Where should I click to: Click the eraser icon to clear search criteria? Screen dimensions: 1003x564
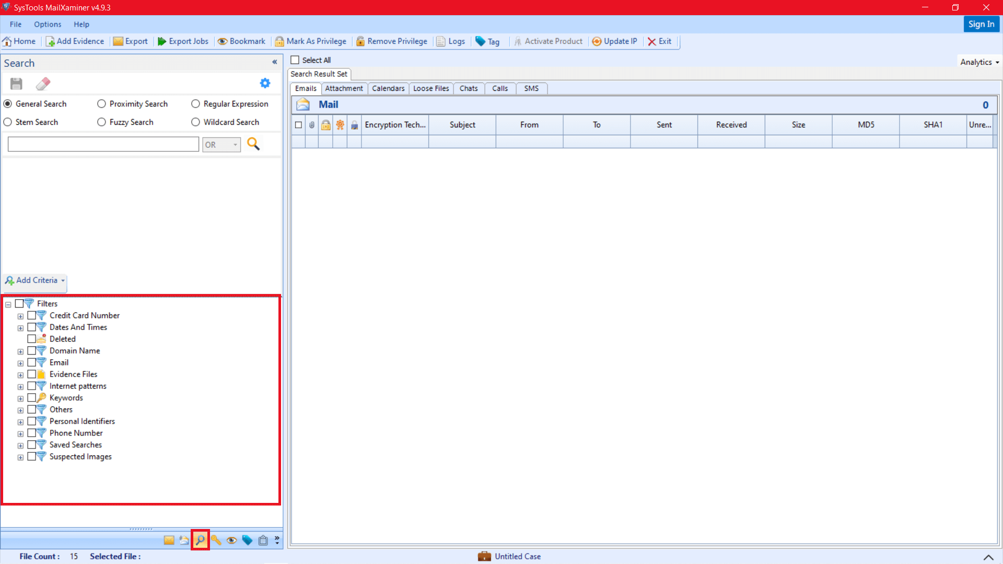tap(43, 83)
